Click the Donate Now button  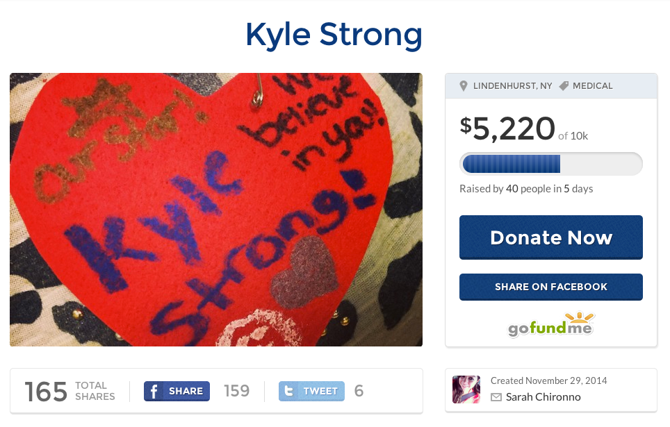[x=550, y=237]
